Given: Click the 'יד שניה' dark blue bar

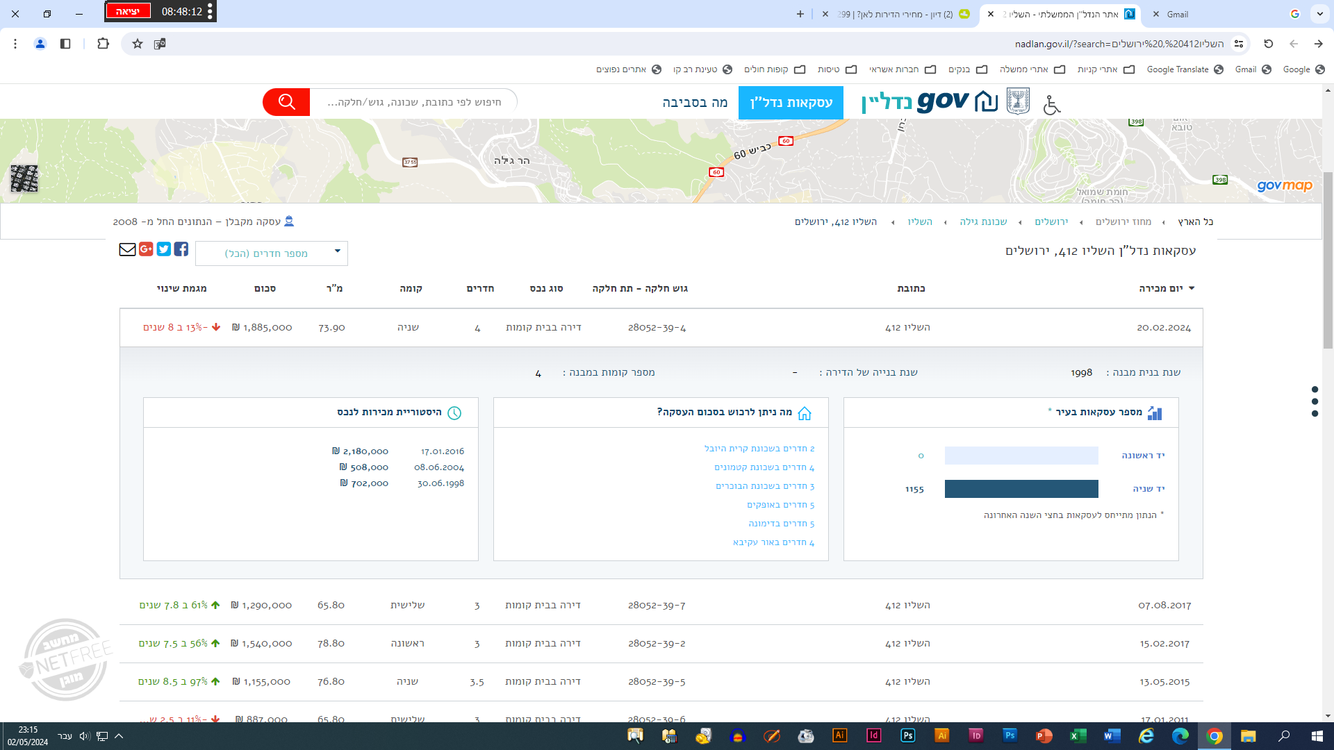Looking at the screenshot, I should click(x=1021, y=489).
